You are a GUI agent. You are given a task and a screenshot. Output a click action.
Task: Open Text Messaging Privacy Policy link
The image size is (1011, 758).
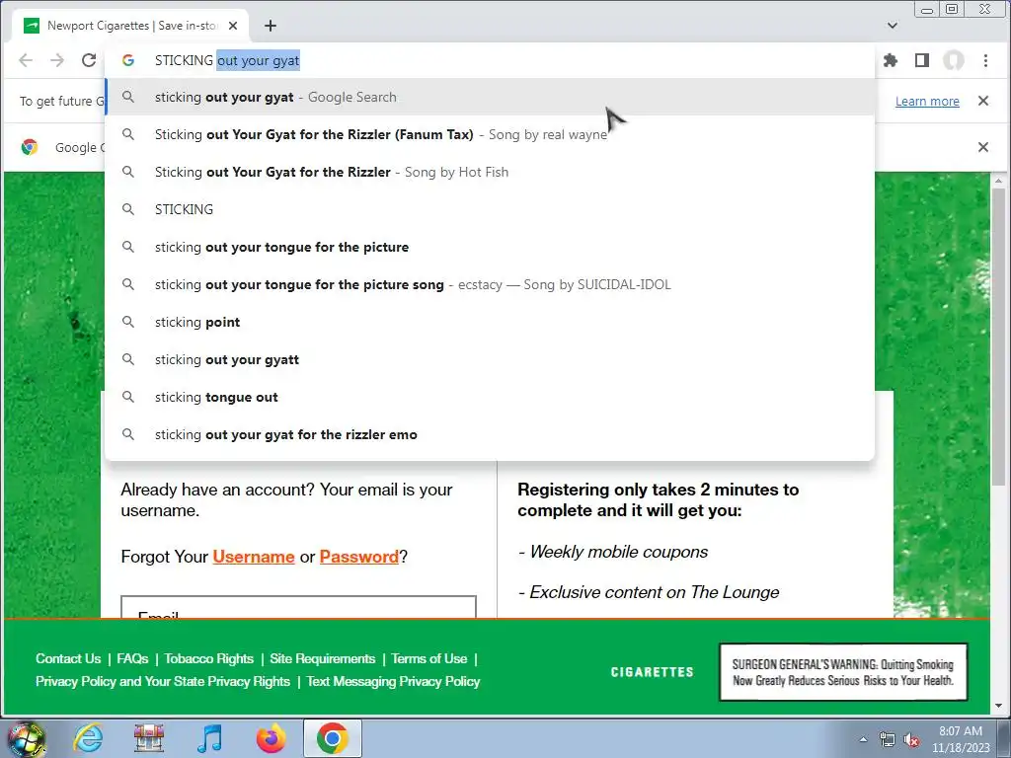(x=393, y=681)
